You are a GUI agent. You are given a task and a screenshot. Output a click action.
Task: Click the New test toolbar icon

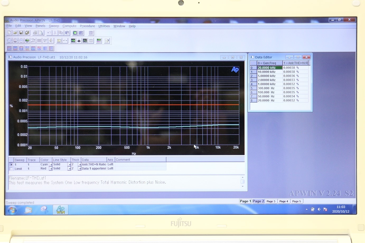click(9, 33)
